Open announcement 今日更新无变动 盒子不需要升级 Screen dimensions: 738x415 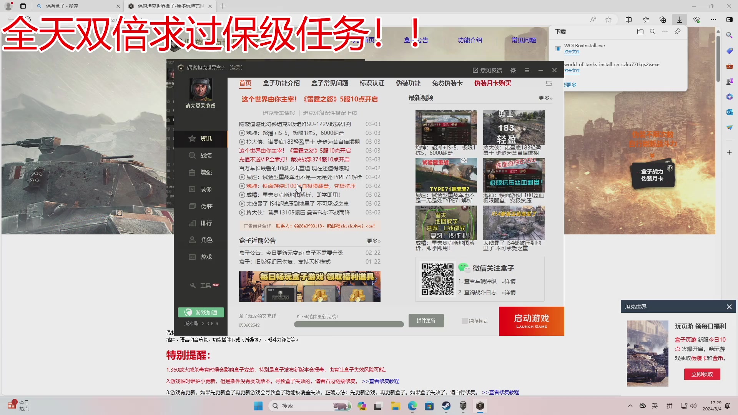(x=291, y=253)
